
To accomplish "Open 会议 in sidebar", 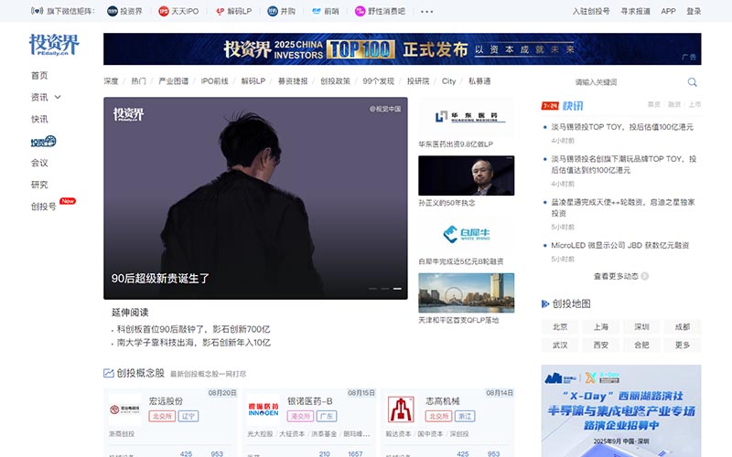I will pyautogui.click(x=39, y=163).
